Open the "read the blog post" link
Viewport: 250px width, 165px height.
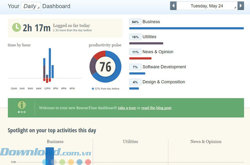coord(156,108)
